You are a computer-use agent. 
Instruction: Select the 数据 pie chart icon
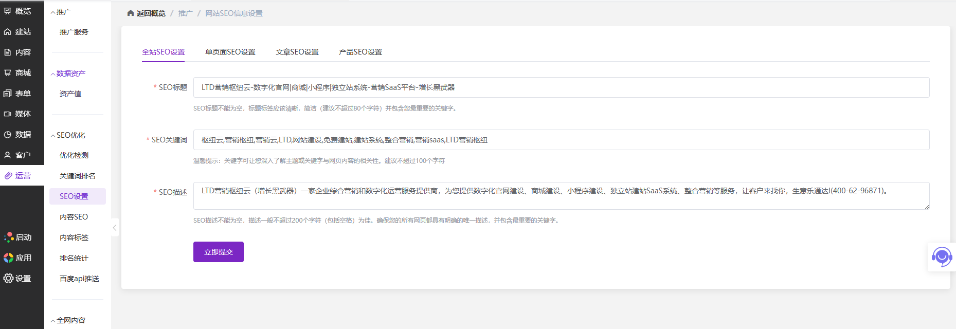[8, 134]
